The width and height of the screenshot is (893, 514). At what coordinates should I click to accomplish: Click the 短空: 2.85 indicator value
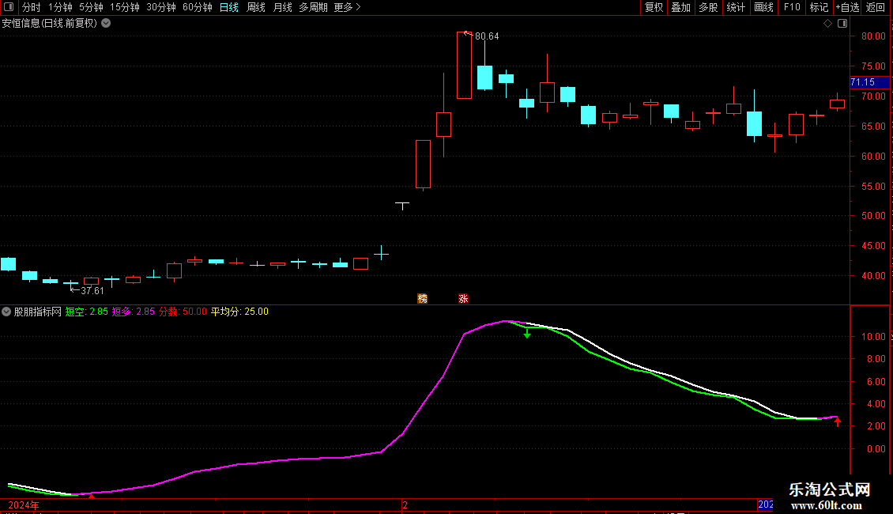(x=87, y=312)
